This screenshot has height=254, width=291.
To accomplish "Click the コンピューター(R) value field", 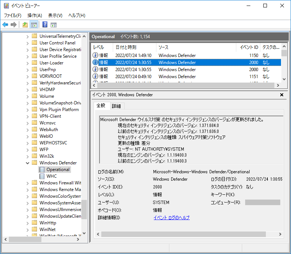I will [263, 202].
